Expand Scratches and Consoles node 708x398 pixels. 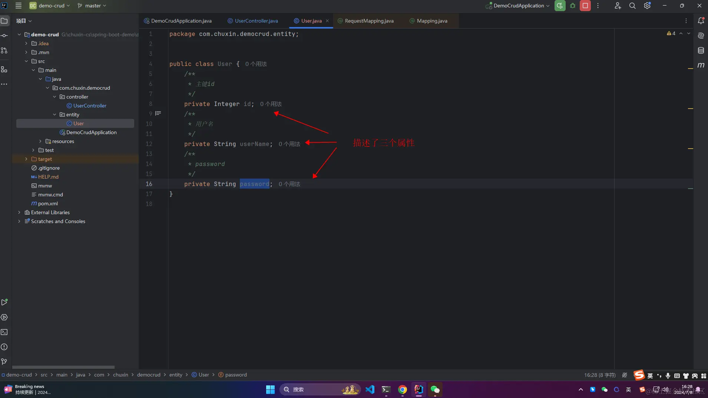point(19,221)
